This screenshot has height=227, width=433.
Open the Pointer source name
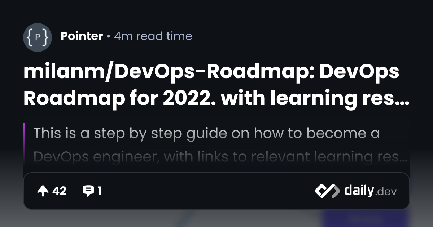[82, 36]
